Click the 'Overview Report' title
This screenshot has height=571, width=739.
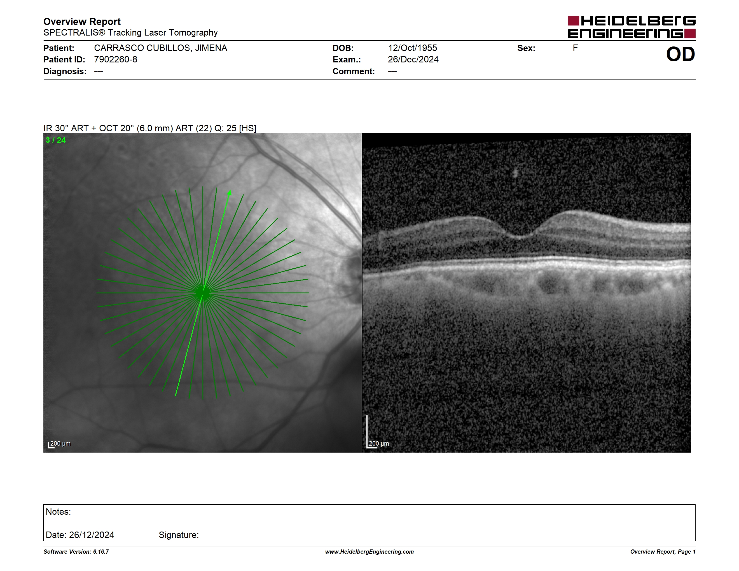82,22
